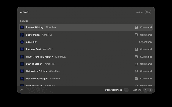Select the partially visible Stop Dictation command

pos(86,85)
